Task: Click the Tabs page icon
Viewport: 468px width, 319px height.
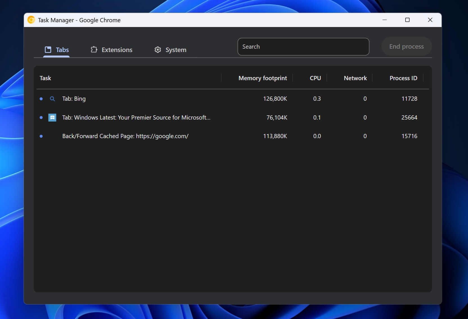Action: pos(48,50)
